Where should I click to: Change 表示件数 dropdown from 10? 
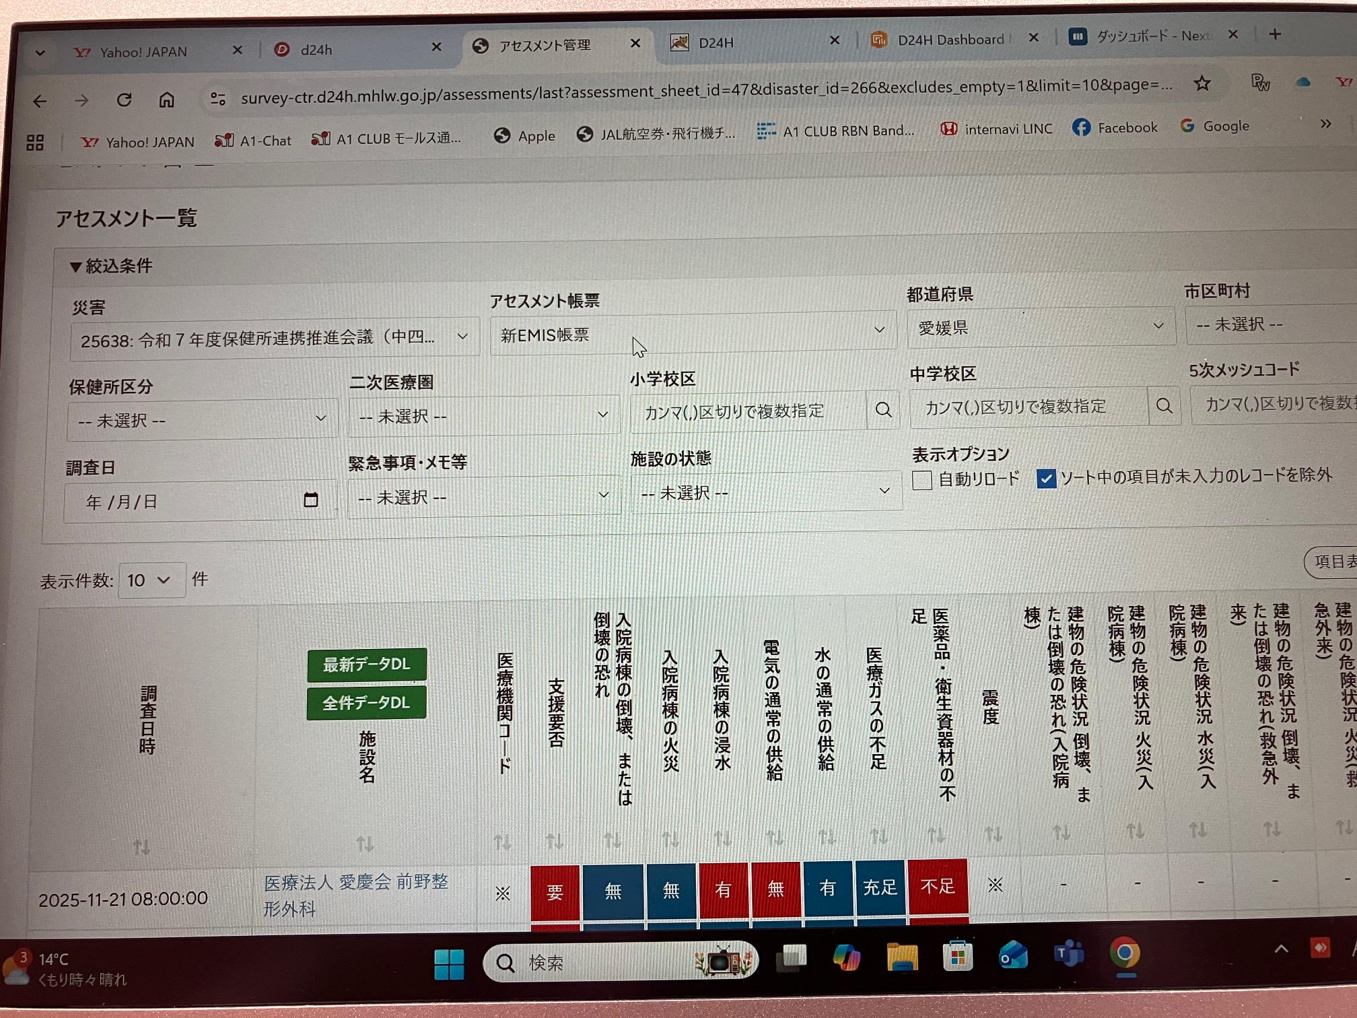click(x=151, y=580)
